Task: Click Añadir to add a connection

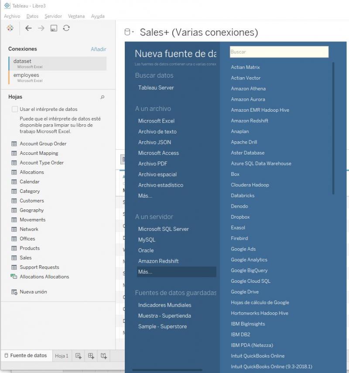Action: coord(99,49)
